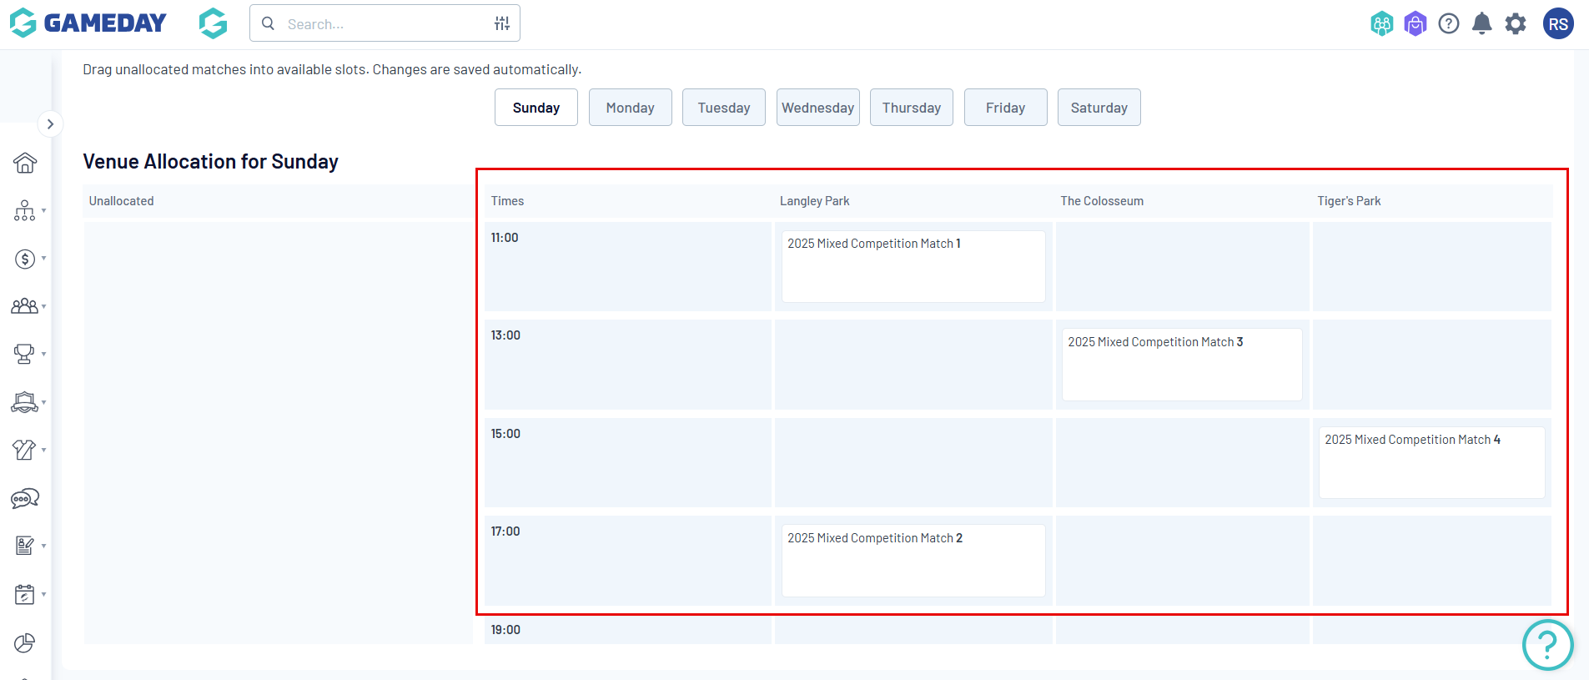The height and width of the screenshot is (680, 1589).
Task: Click the 15:00 time label
Action: coord(505,434)
